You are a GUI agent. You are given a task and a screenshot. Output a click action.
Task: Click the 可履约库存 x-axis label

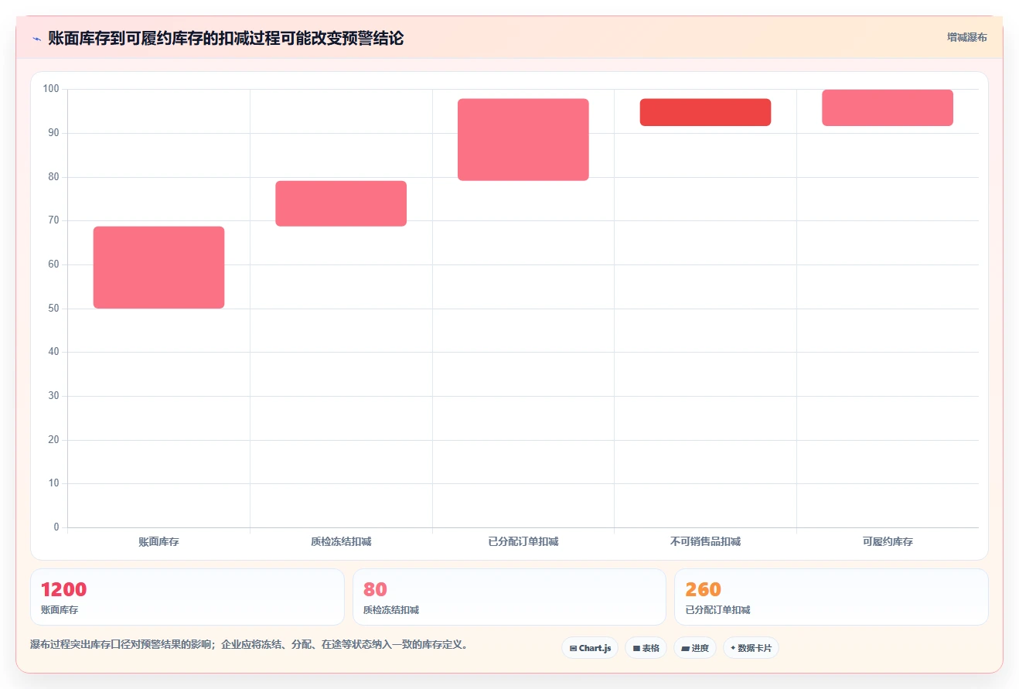click(888, 542)
